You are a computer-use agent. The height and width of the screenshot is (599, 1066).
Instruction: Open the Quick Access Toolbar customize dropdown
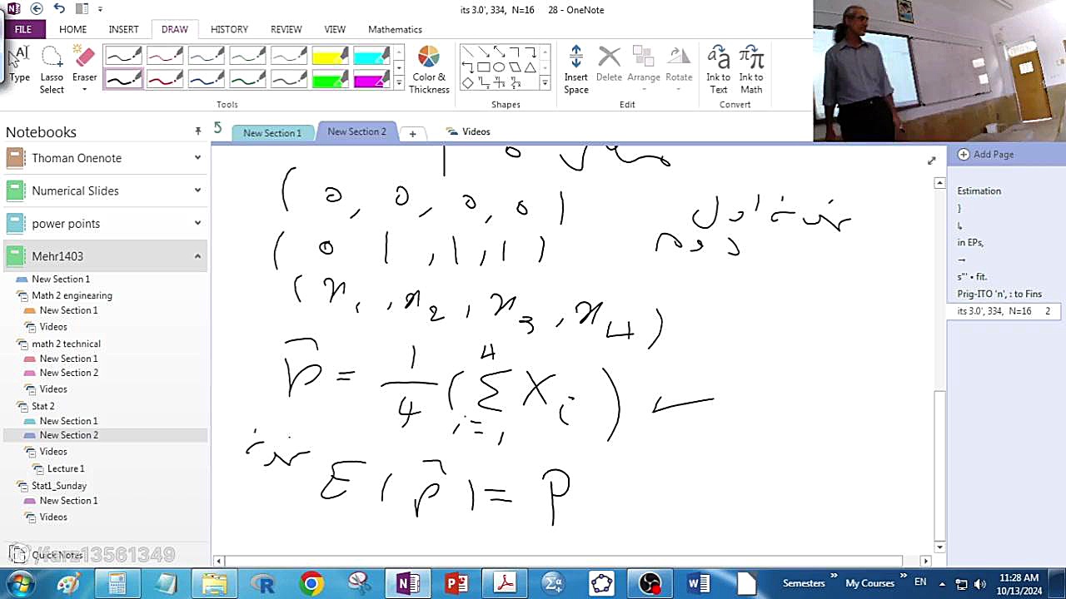click(x=100, y=9)
